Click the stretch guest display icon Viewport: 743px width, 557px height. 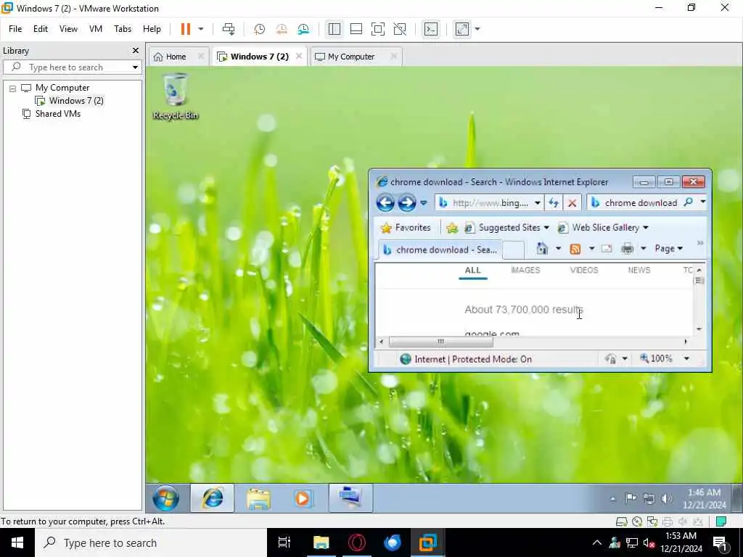click(x=462, y=29)
